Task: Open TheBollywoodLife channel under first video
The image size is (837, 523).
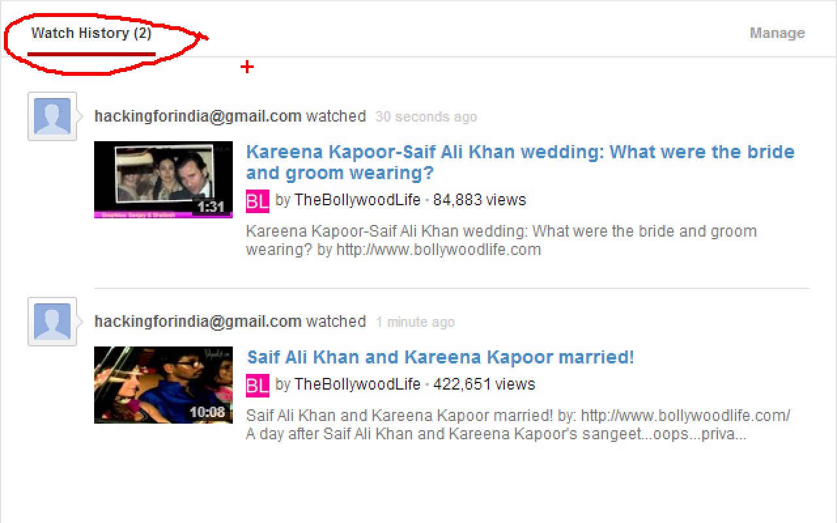Action: coord(357,200)
